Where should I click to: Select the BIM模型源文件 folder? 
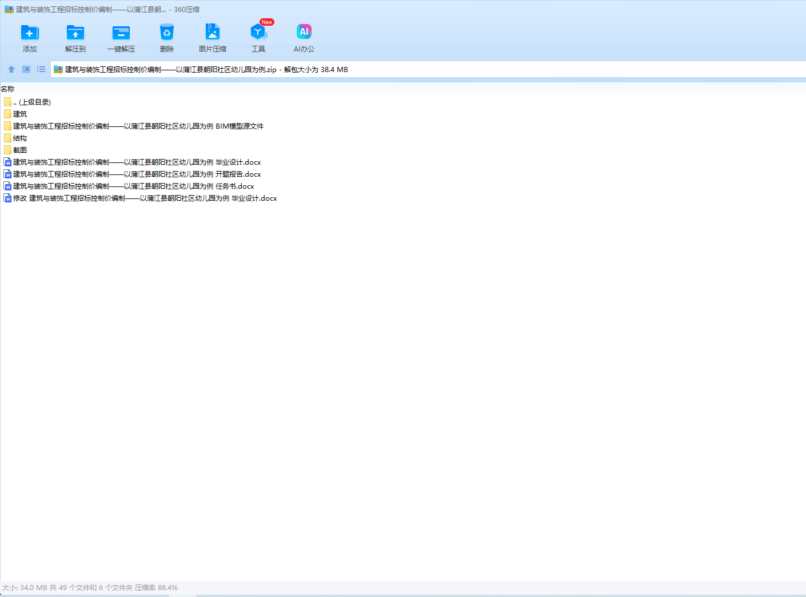pyautogui.click(x=138, y=126)
